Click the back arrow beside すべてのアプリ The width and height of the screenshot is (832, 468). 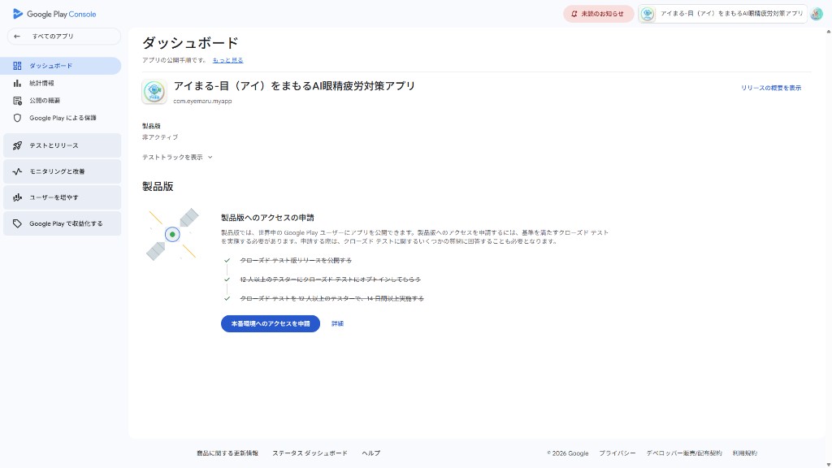tap(17, 37)
